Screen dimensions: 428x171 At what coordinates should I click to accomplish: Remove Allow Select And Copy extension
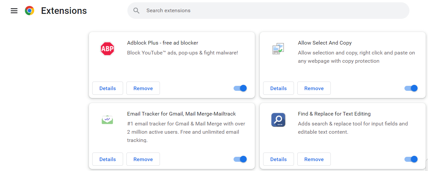pyautogui.click(x=314, y=88)
